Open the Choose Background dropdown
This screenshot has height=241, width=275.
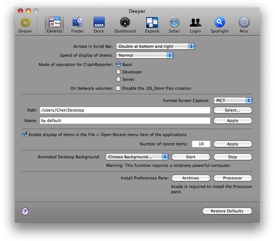(137, 157)
